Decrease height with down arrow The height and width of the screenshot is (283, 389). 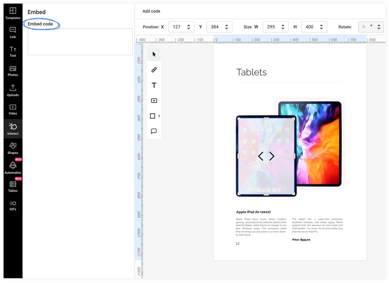322,29
